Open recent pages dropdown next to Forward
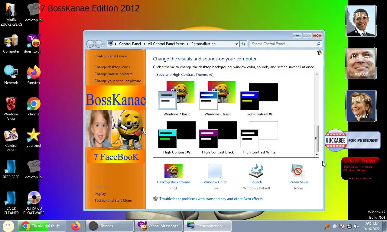Viewport: 387px width, 232px height. coord(105,44)
